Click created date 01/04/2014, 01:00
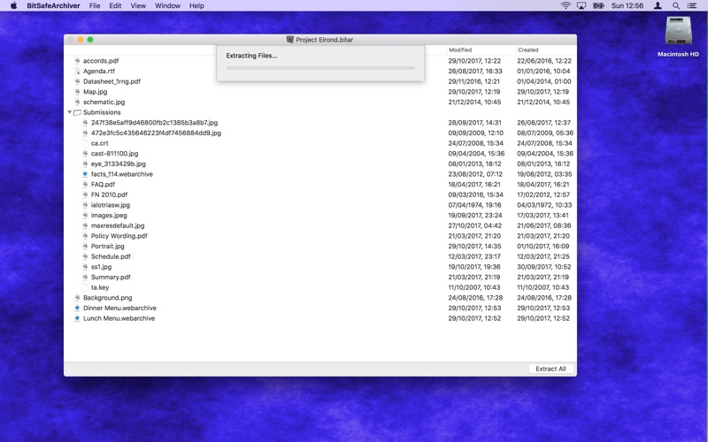 (544, 81)
